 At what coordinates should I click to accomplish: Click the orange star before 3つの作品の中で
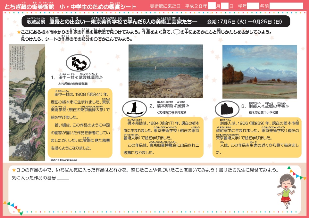14,170
